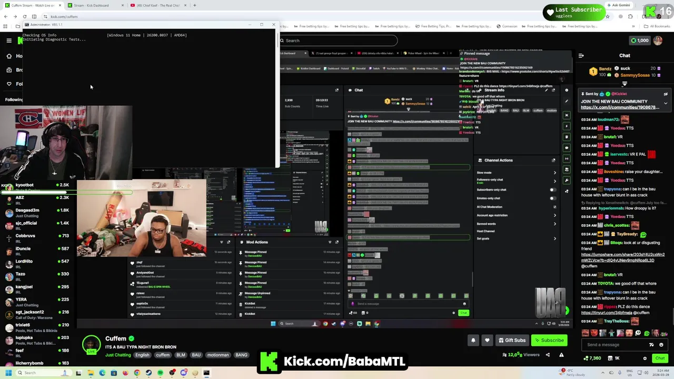
Task: Open a new browser tab
Action: click(x=194, y=5)
